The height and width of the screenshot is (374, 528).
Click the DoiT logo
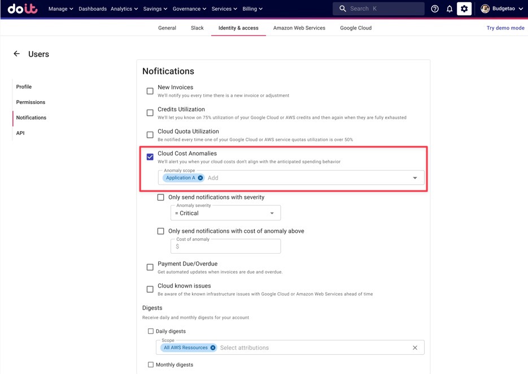tap(23, 9)
